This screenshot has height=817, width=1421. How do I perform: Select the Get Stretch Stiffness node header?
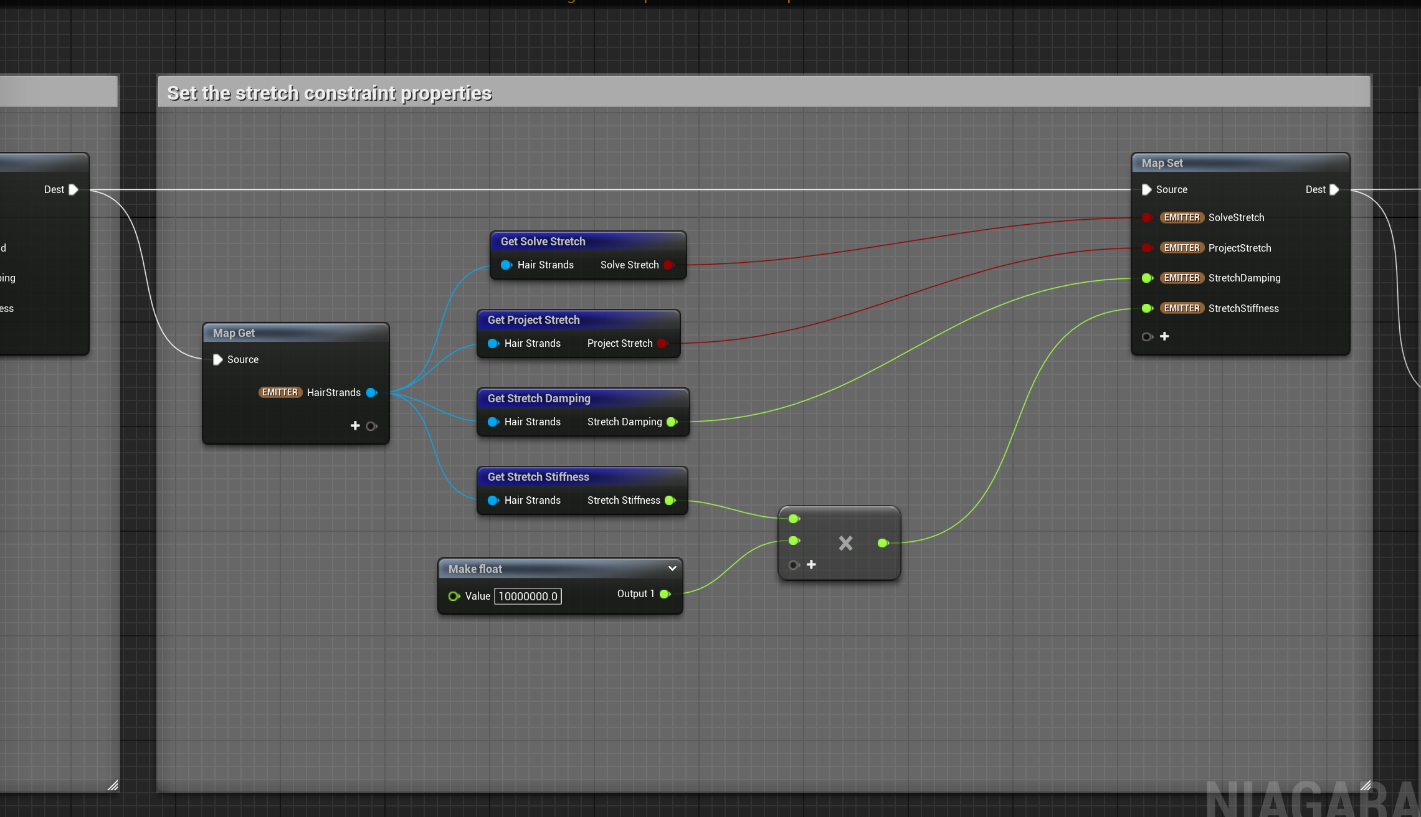[x=538, y=477]
